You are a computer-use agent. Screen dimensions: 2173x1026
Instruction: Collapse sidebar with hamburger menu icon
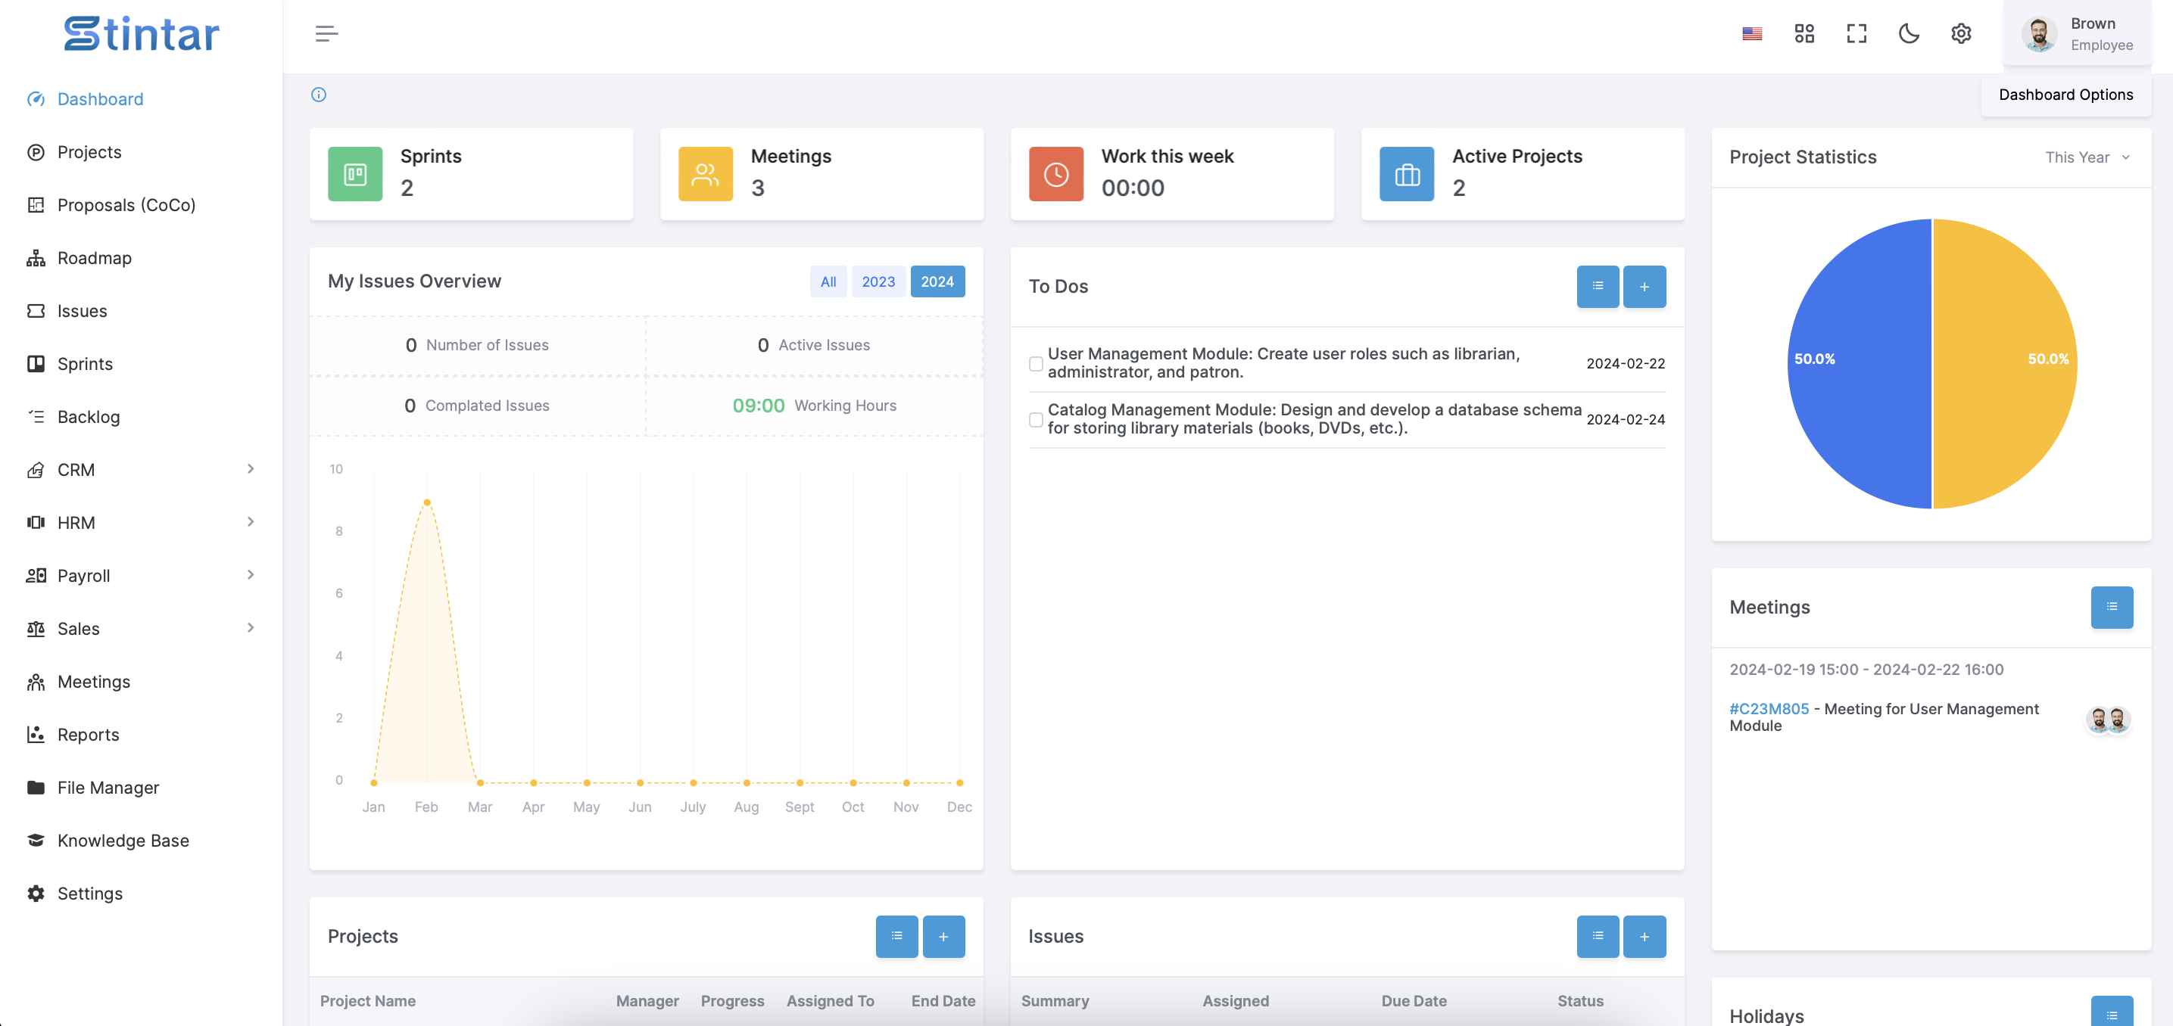coord(326,34)
